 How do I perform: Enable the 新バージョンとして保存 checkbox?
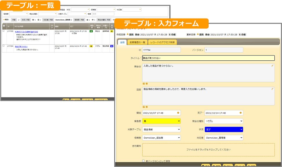coord(143,161)
